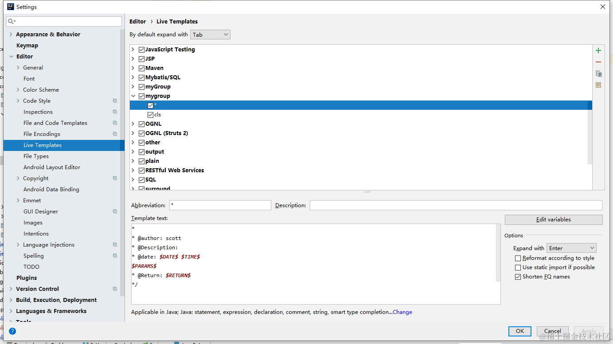Focus the Description input field
Screen dimensions: 613x344
[x=456, y=205]
